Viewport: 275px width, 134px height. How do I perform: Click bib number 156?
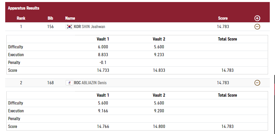50,27
